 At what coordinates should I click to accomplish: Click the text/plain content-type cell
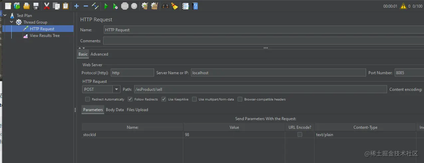(x=365, y=135)
